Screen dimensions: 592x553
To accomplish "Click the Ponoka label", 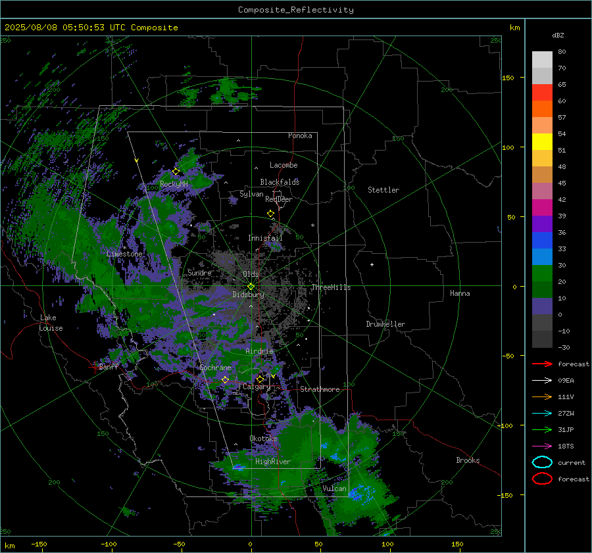I will click(x=300, y=135).
